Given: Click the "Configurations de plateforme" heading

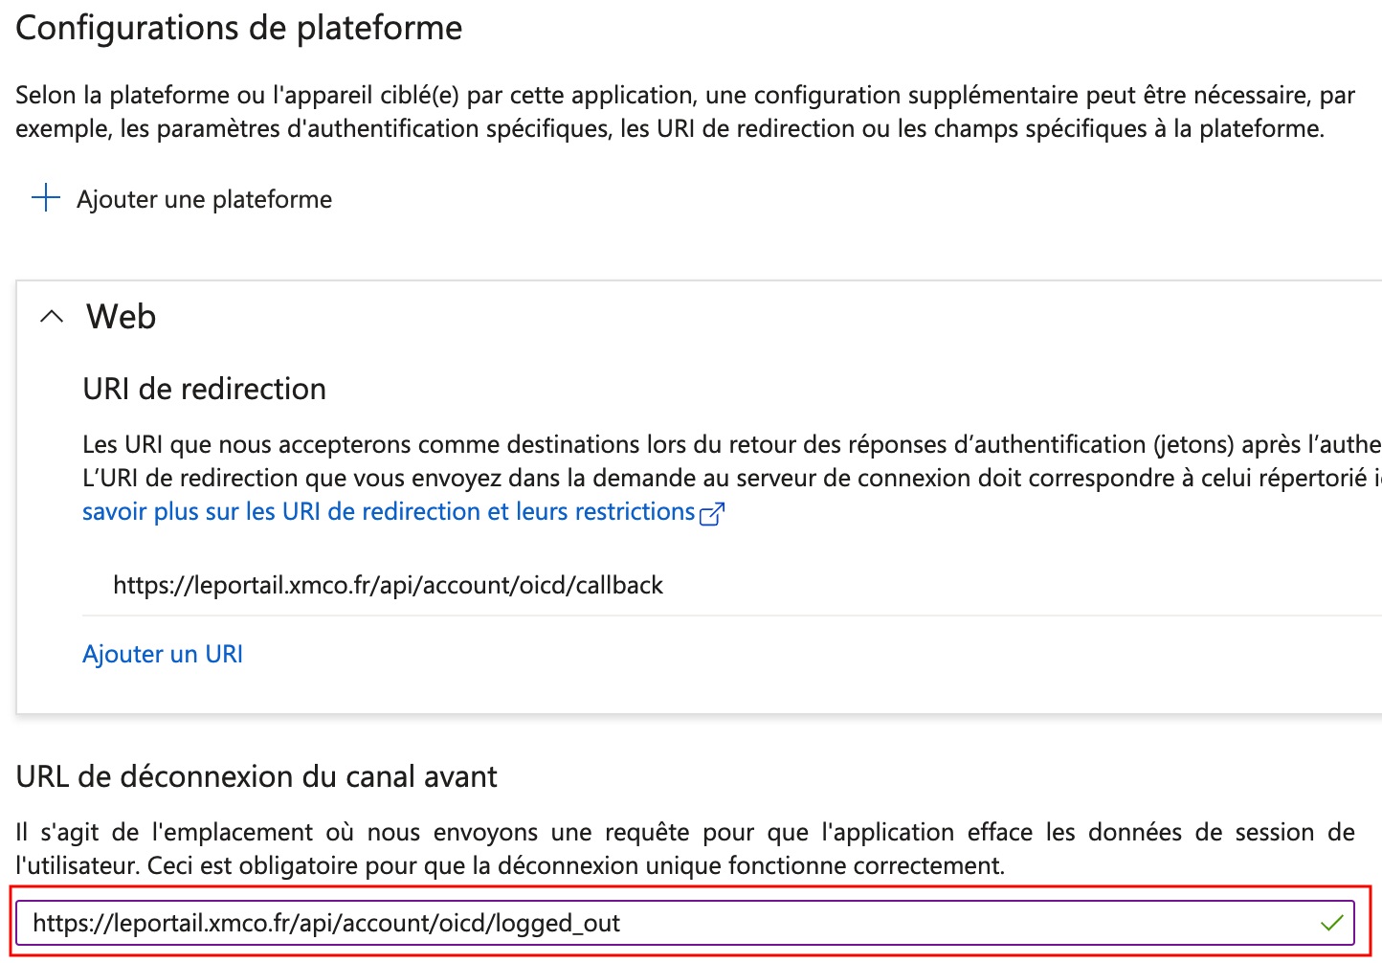Looking at the screenshot, I should 239,28.
